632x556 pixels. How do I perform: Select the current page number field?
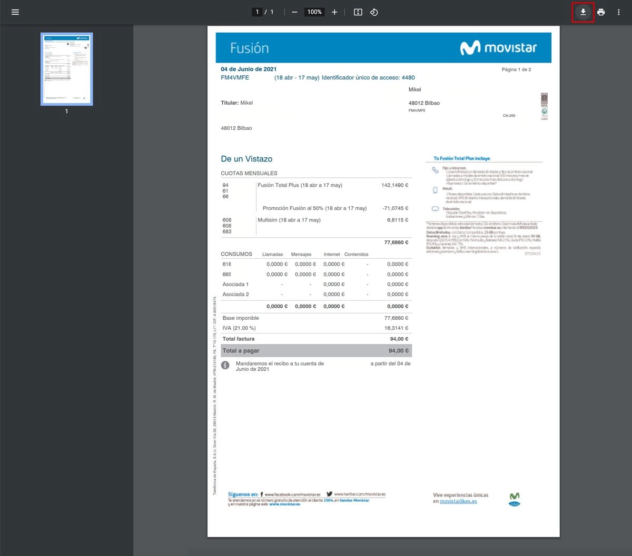click(258, 12)
